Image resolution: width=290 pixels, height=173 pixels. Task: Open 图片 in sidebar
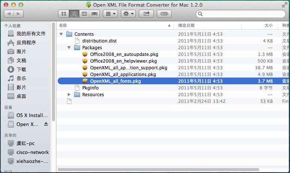tap(17, 51)
